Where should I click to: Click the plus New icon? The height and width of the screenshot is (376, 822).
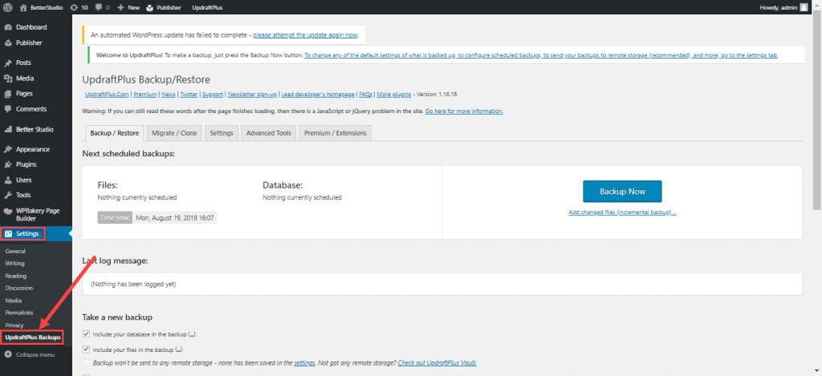pos(120,8)
